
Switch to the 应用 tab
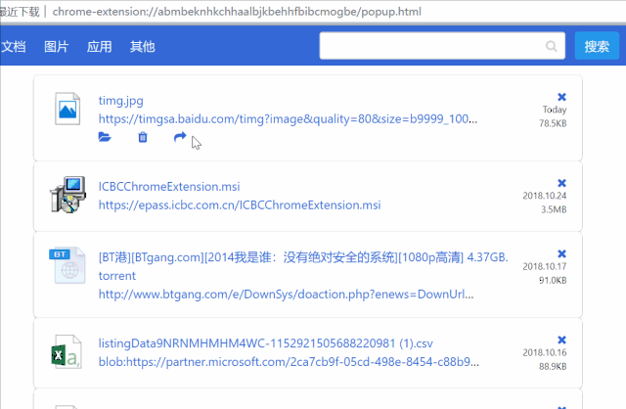100,47
